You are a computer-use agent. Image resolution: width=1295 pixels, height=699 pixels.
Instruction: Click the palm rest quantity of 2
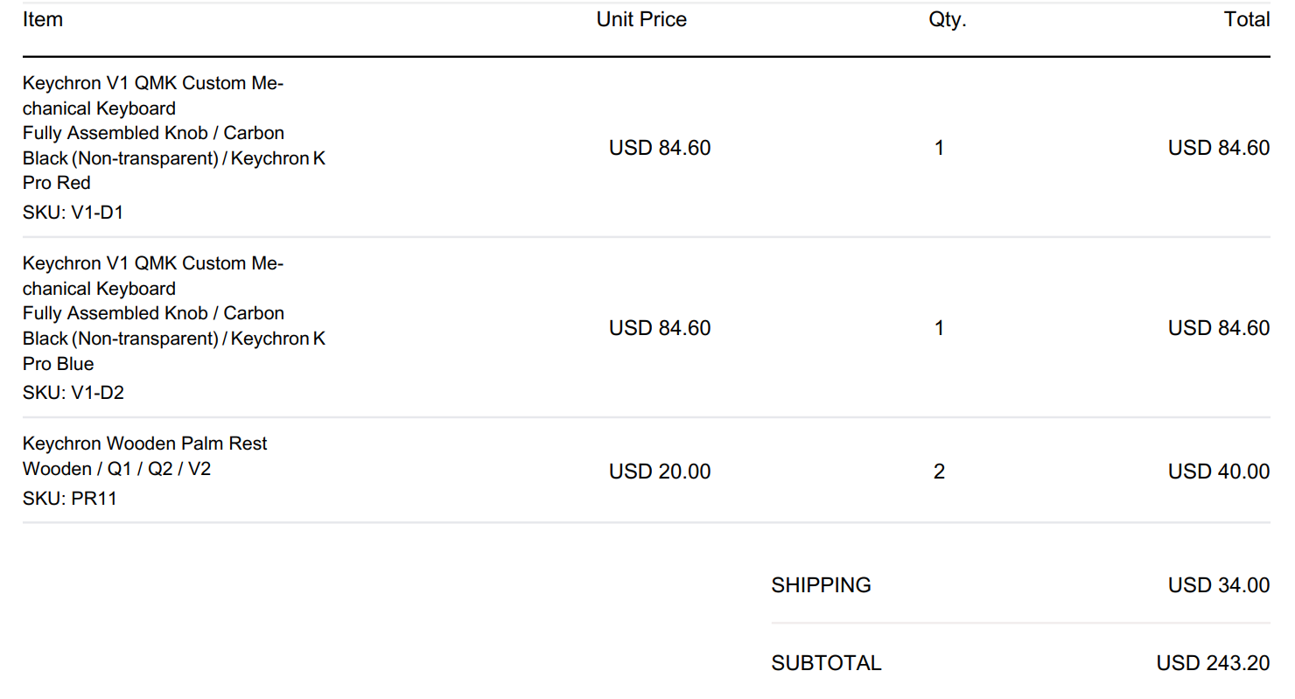coord(939,472)
